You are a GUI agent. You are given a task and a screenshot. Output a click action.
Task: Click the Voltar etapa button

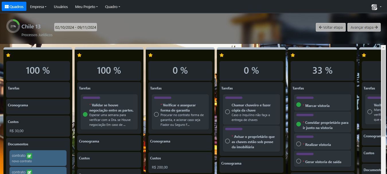(330, 28)
